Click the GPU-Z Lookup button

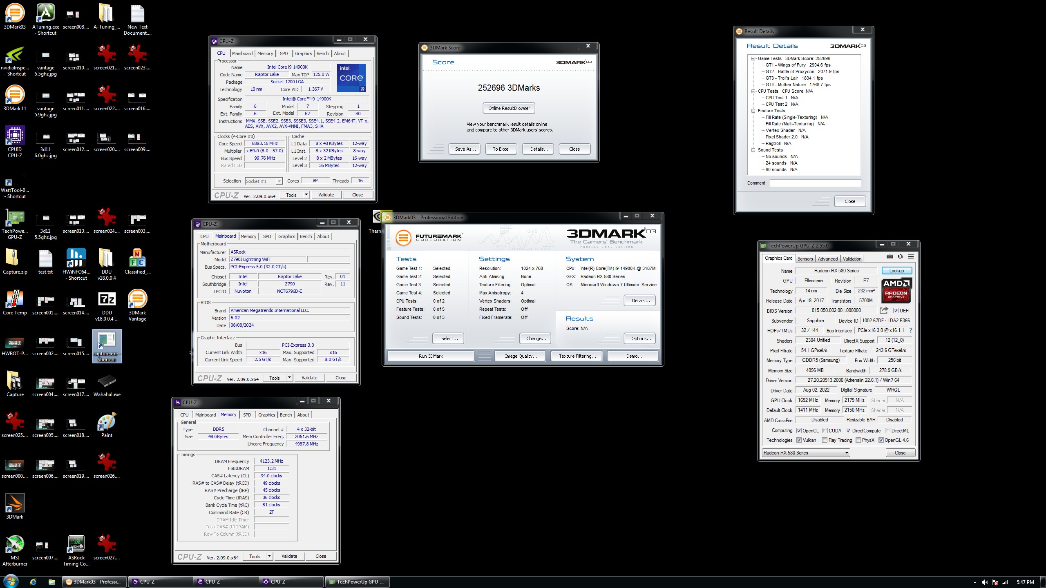896,271
